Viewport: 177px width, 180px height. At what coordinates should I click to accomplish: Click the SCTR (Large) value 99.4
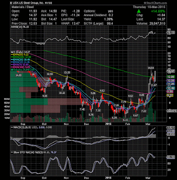pos(110,23)
